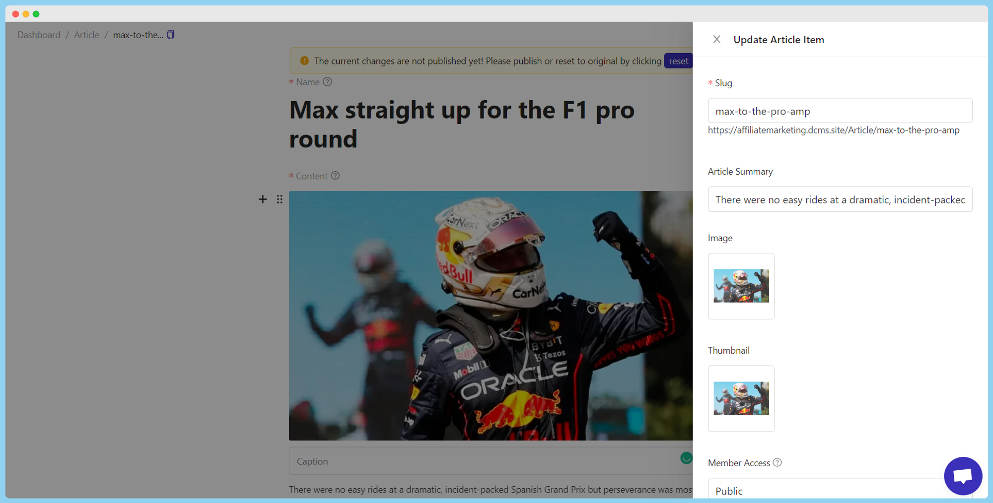Click the Caption field under image

tap(482, 461)
